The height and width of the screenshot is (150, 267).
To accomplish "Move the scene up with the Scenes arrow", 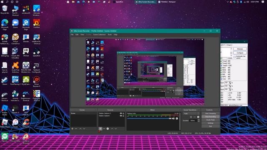I will coord(81,129).
